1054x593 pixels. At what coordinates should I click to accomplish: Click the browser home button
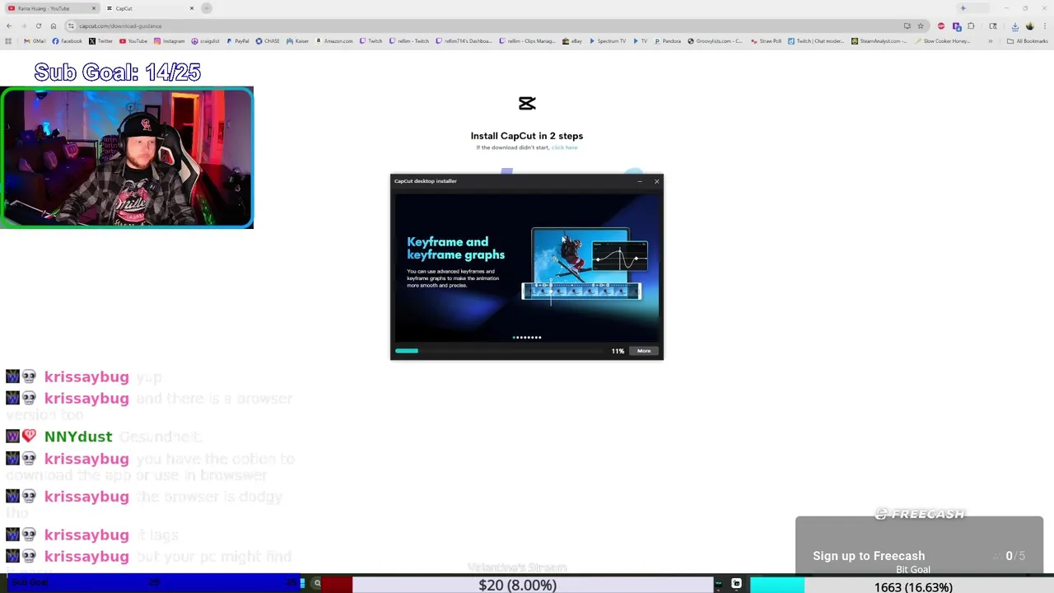pos(54,26)
